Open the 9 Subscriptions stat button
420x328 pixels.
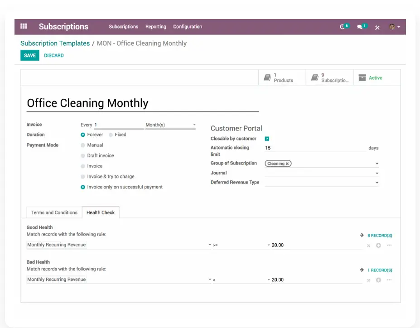tap(330, 77)
